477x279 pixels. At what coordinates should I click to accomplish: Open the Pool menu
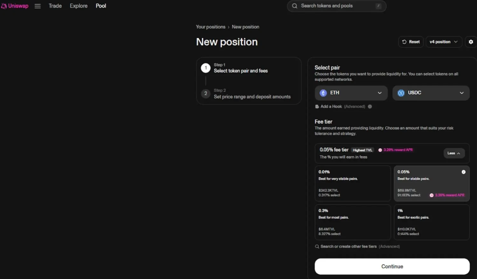click(101, 6)
